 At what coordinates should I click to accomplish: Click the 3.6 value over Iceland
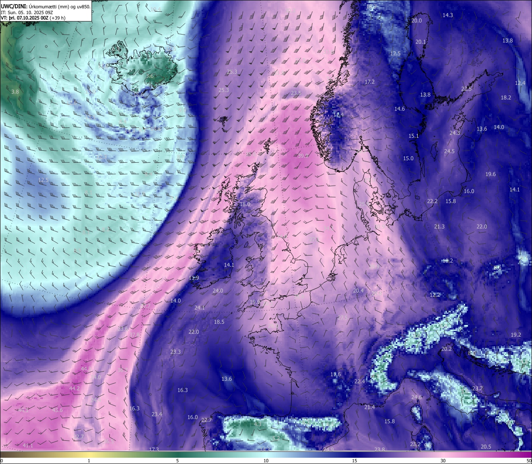click(150, 76)
